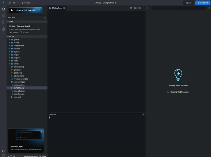Open the .gitignore file
Screen dimensions: 211x157
point(27,70)
